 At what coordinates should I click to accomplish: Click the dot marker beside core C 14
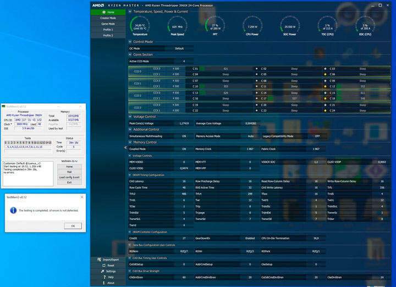(257, 93)
